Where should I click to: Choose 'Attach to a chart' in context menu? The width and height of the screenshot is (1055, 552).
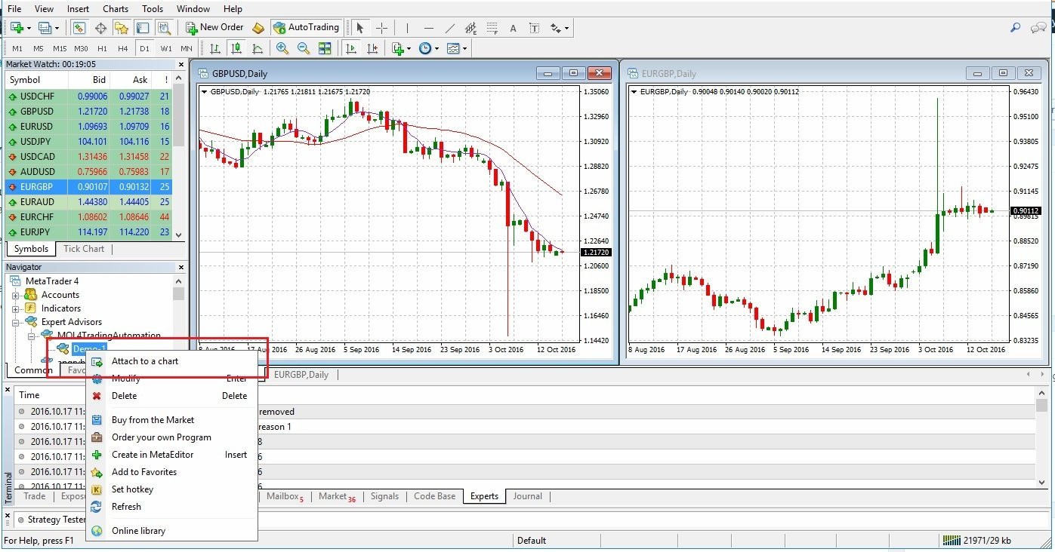coord(145,361)
